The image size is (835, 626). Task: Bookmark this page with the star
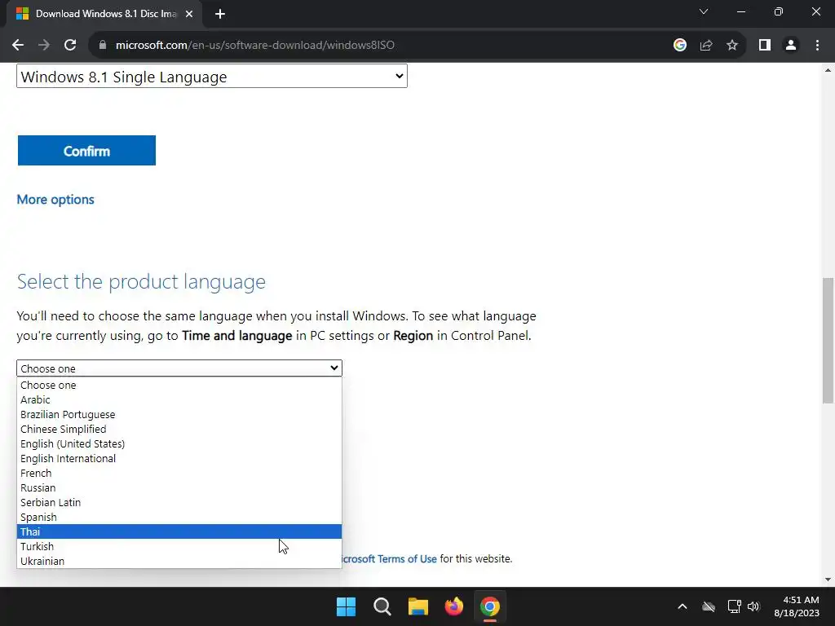tap(732, 46)
